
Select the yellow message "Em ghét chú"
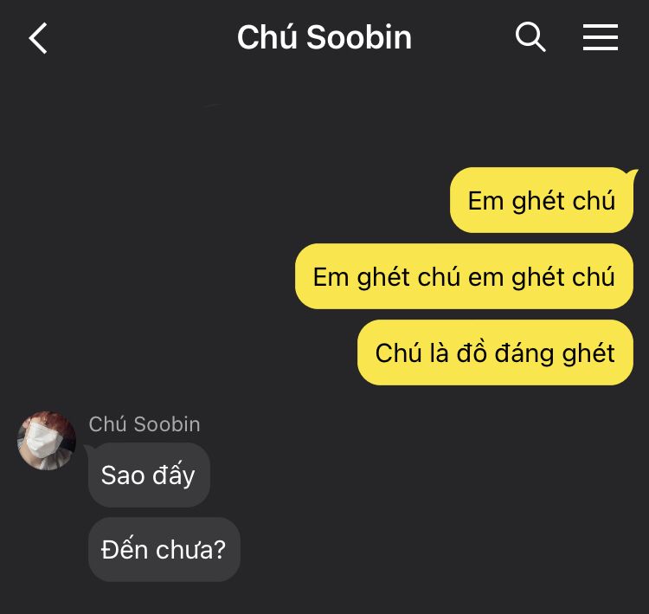coord(542,200)
